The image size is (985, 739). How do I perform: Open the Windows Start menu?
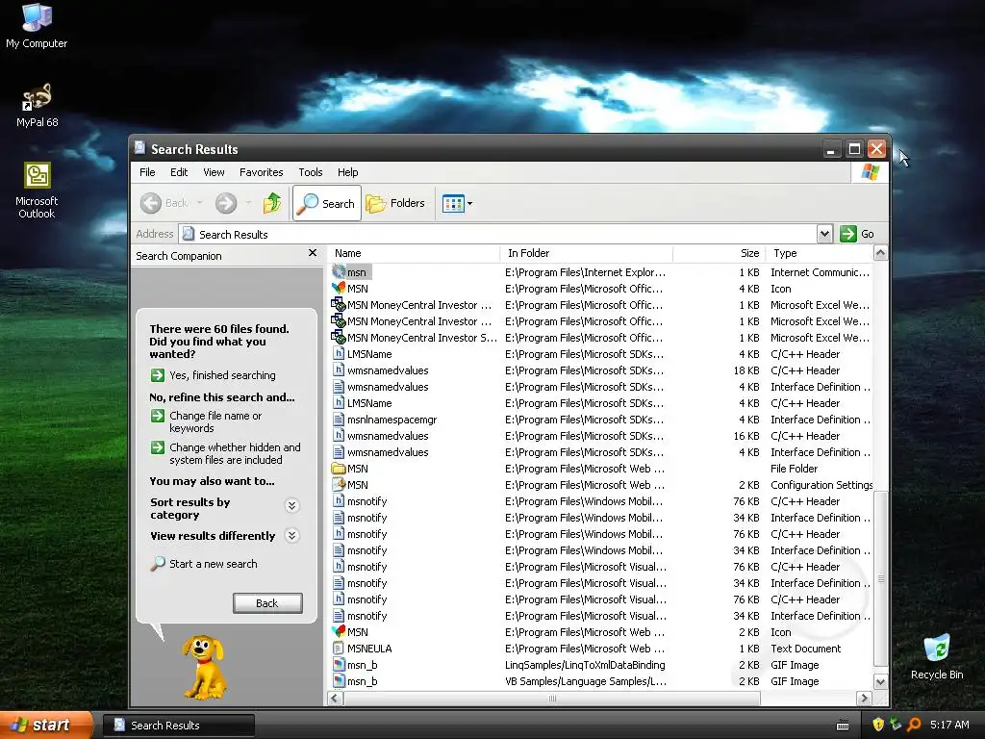tap(45, 725)
